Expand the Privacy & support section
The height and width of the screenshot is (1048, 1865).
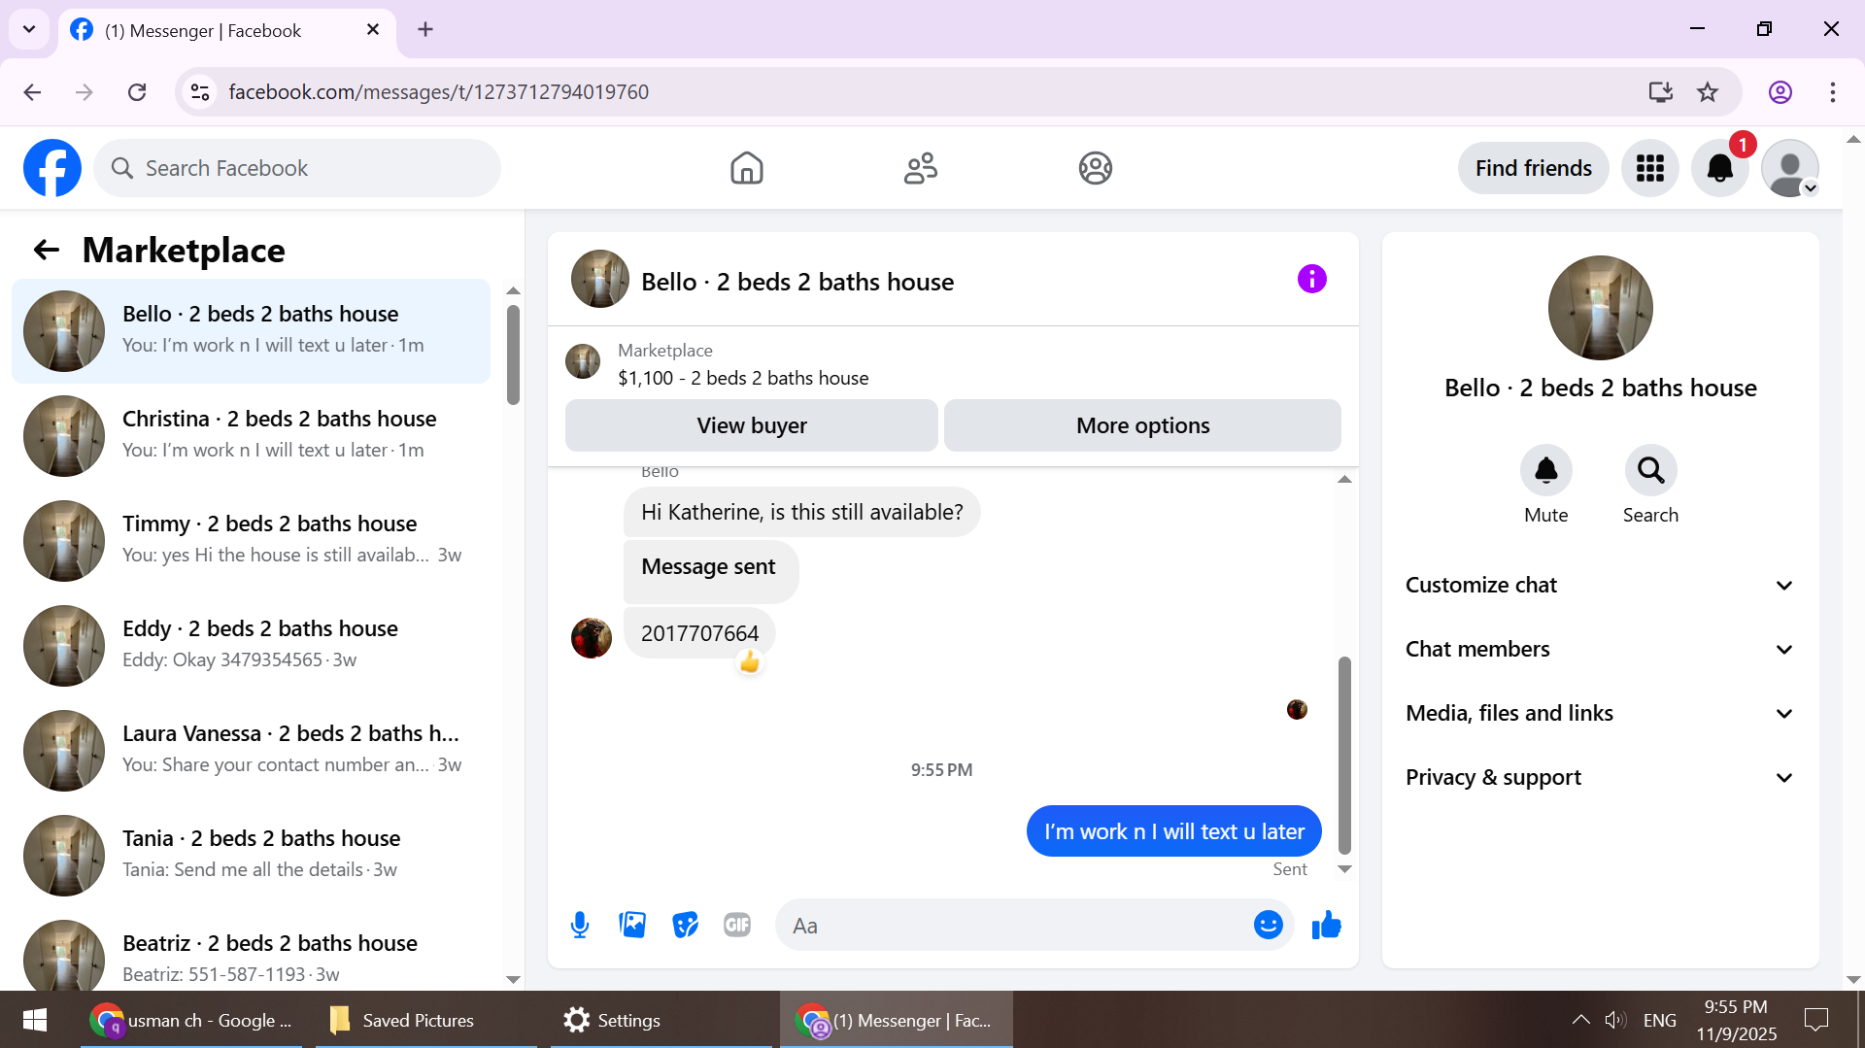click(x=1600, y=777)
